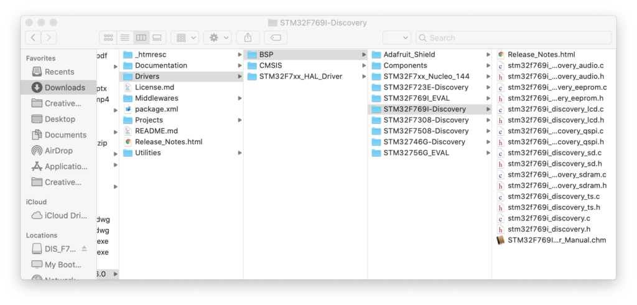Open the group-by arrangement dropdown
Screen dimensions: 637x305
[185, 38]
